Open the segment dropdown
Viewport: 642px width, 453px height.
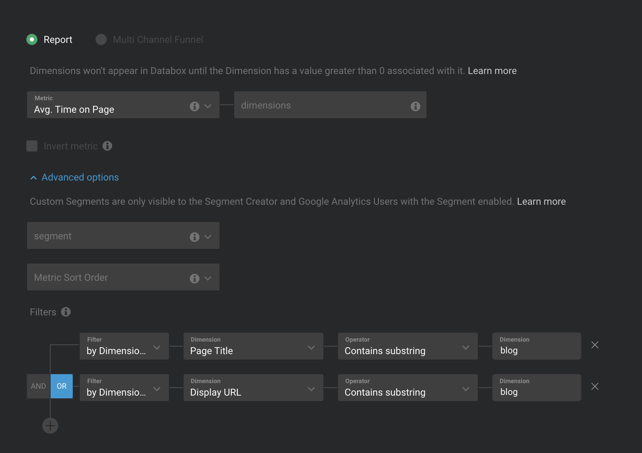coord(207,237)
